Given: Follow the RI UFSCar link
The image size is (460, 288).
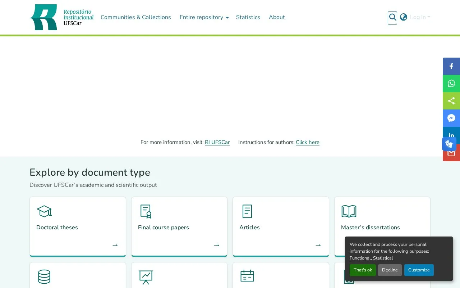Looking at the screenshot, I should pyautogui.click(x=217, y=142).
